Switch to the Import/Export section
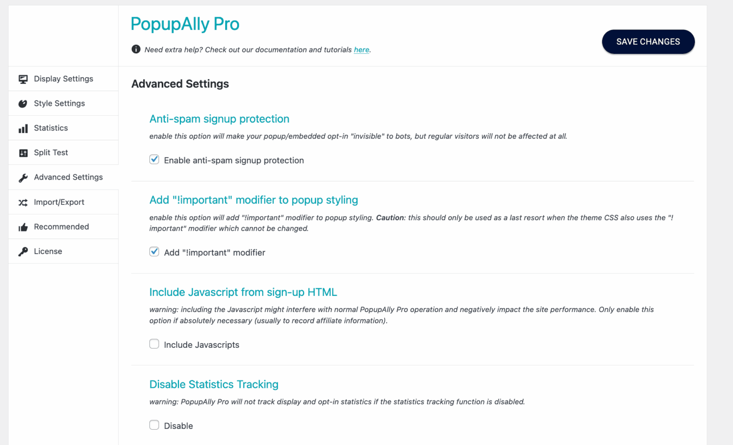 59,202
